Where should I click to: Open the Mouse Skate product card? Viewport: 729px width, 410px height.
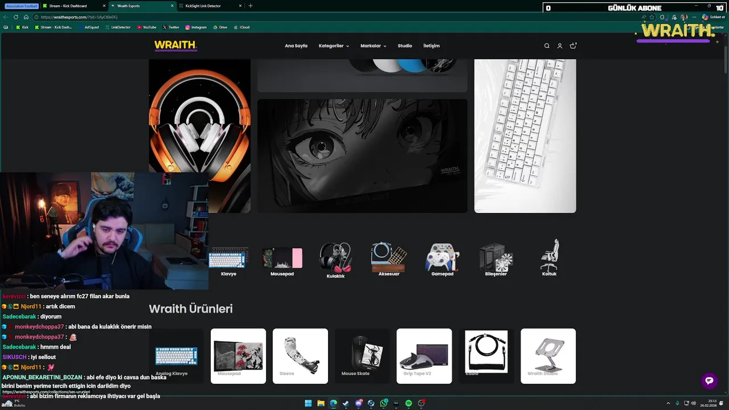point(362,356)
